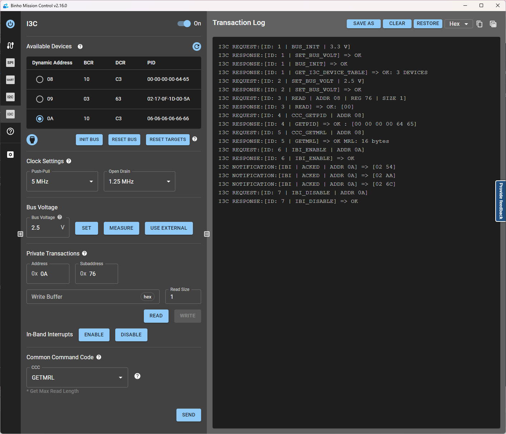Click the firmware chip icon near INIT BUS
The height and width of the screenshot is (434, 506).
tap(32, 140)
